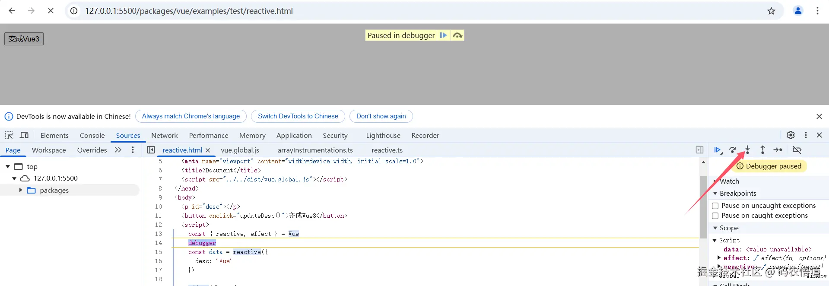Open the Chrome profile menu
This screenshot has width=829, height=286.
click(798, 11)
